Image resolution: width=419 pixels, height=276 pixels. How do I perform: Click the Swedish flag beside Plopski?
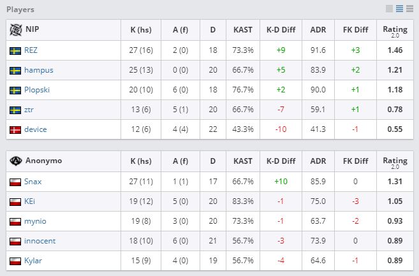coord(15,90)
